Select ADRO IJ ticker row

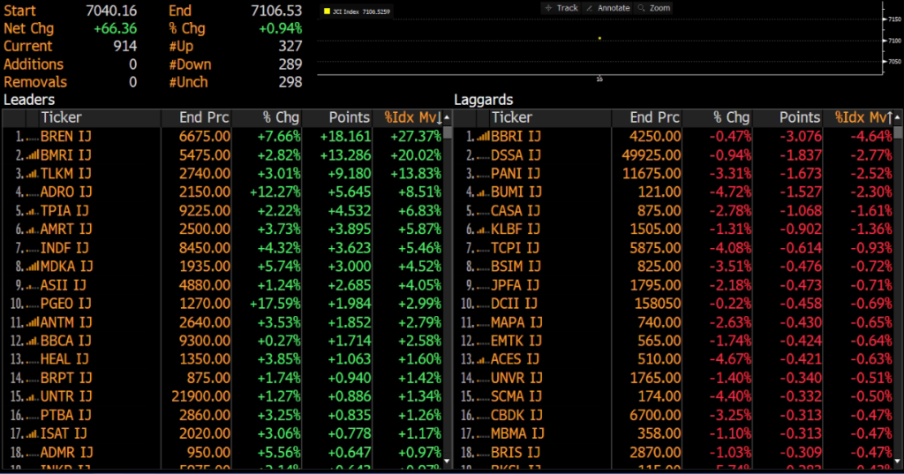tap(65, 192)
